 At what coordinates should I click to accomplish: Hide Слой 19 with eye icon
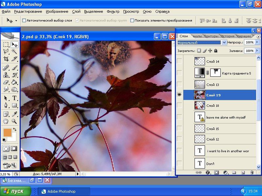179,95
